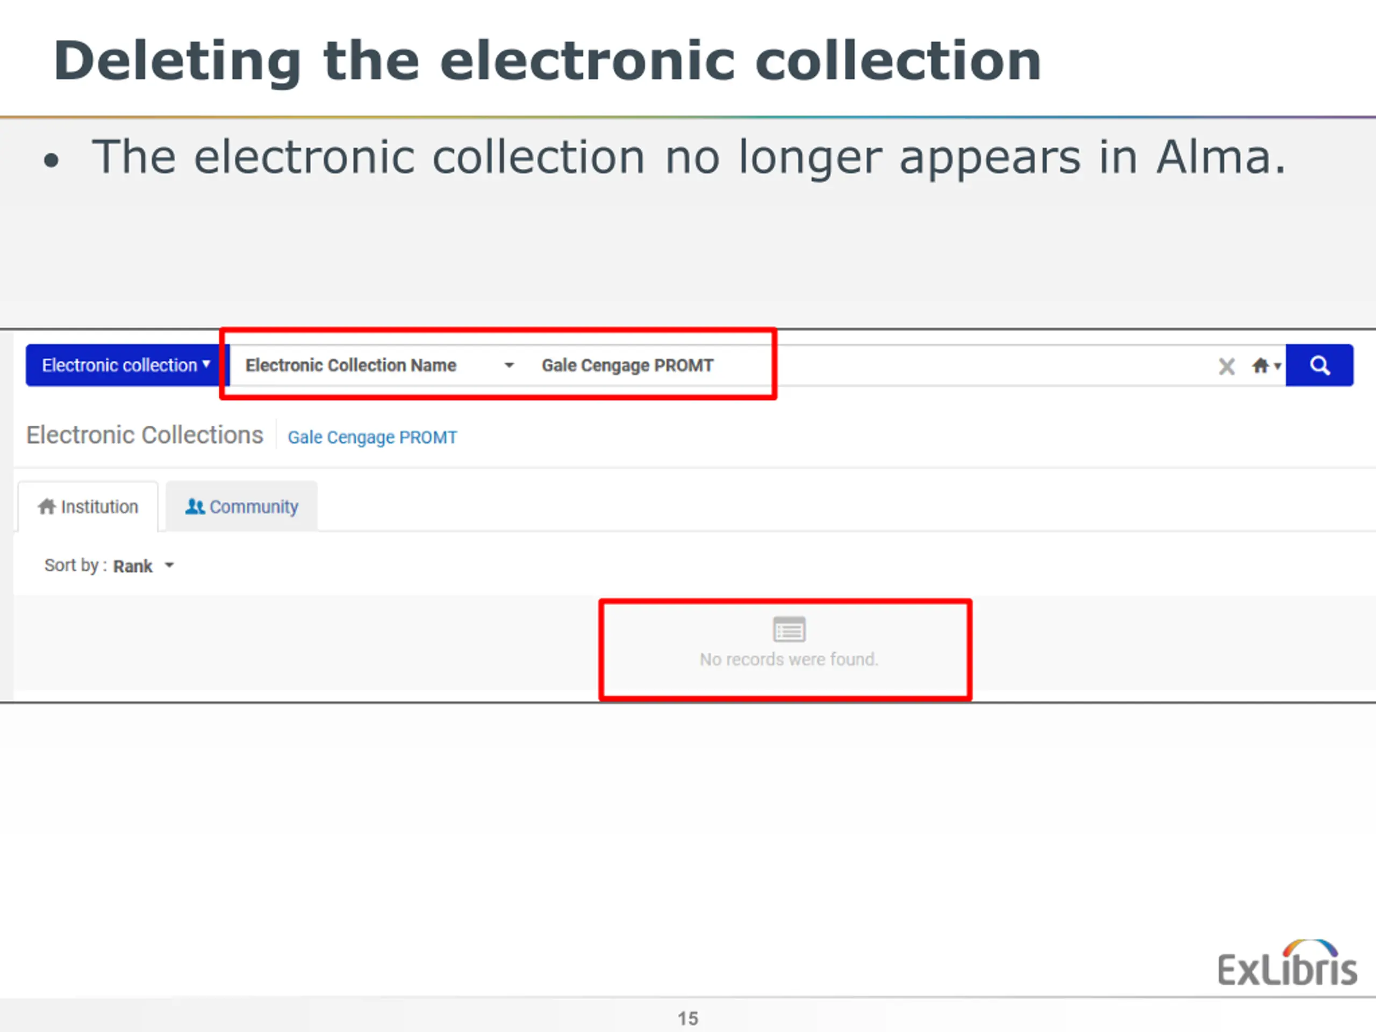Click the slide number 15
This screenshot has width=1376, height=1032.
688,1019
